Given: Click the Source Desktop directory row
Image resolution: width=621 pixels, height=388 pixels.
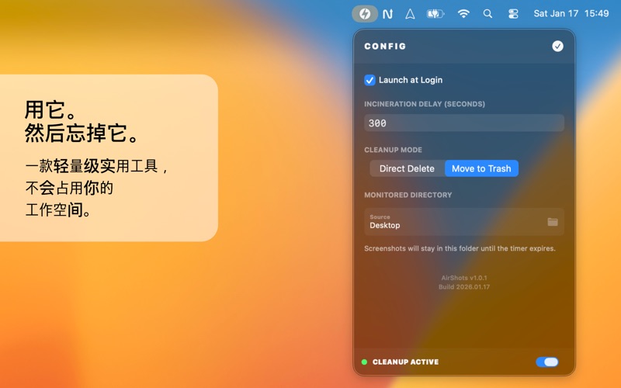Looking at the screenshot, I should tap(463, 222).
